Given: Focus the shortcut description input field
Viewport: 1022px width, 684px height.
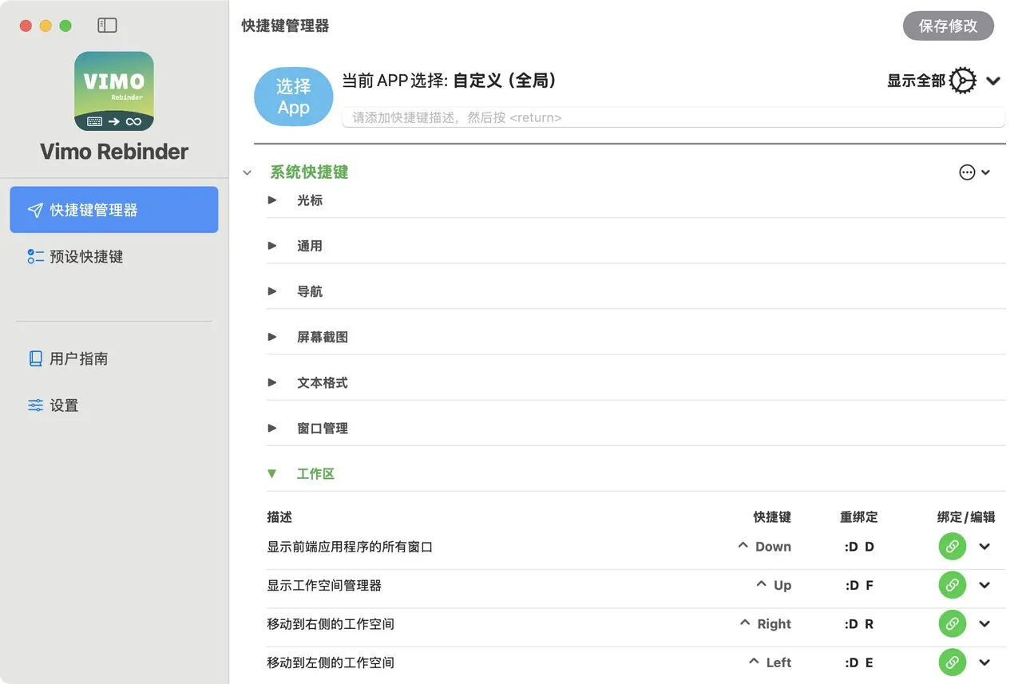Looking at the screenshot, I should pos(673,117).
